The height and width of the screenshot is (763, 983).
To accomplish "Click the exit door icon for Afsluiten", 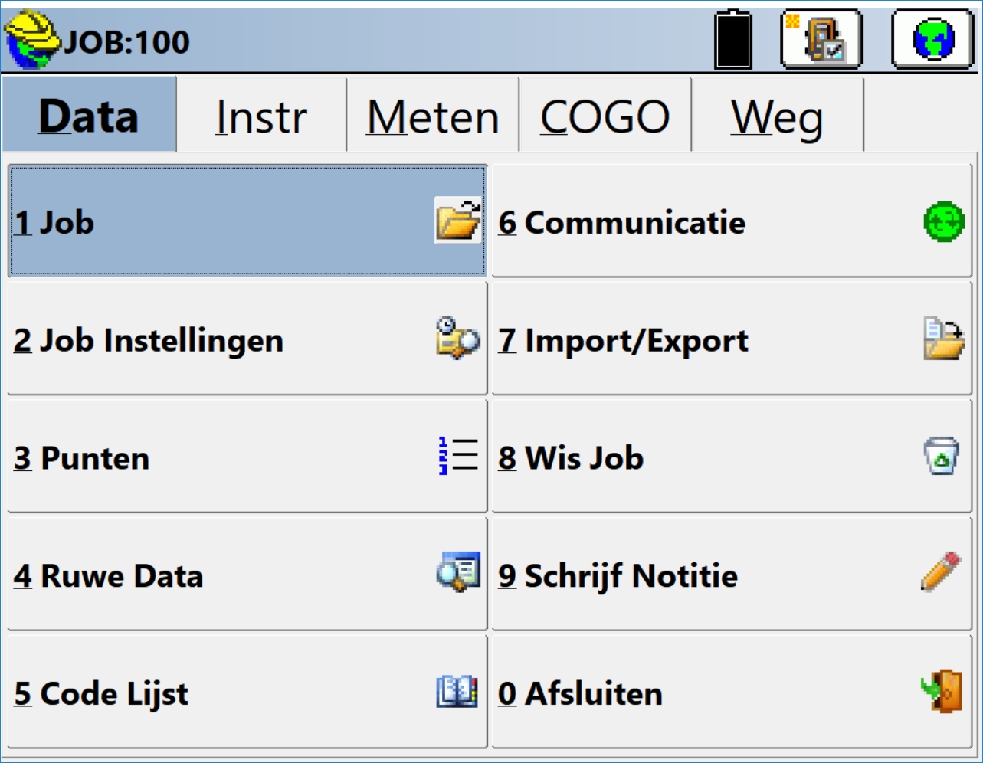I will tap(943, 691).
